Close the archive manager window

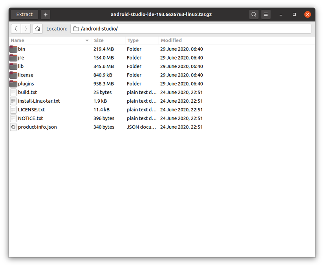(x=308, y=15)
